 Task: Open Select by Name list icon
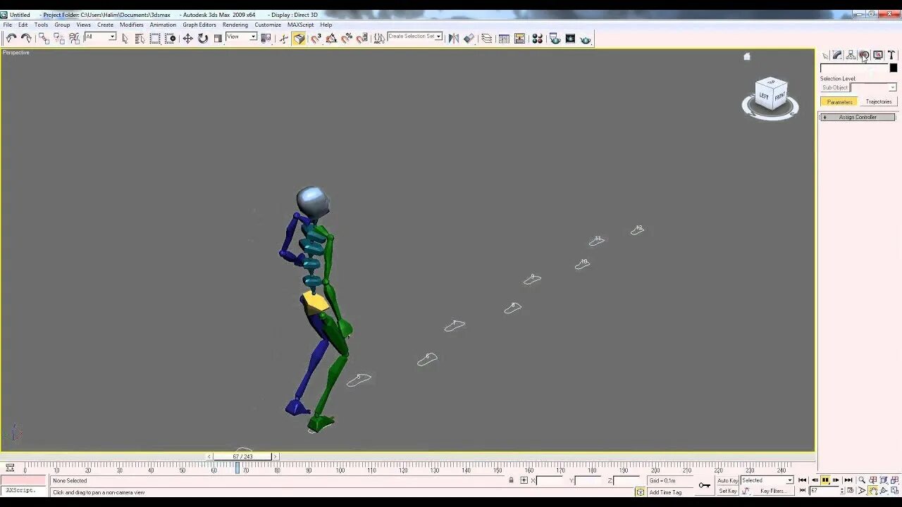point(140,39)
